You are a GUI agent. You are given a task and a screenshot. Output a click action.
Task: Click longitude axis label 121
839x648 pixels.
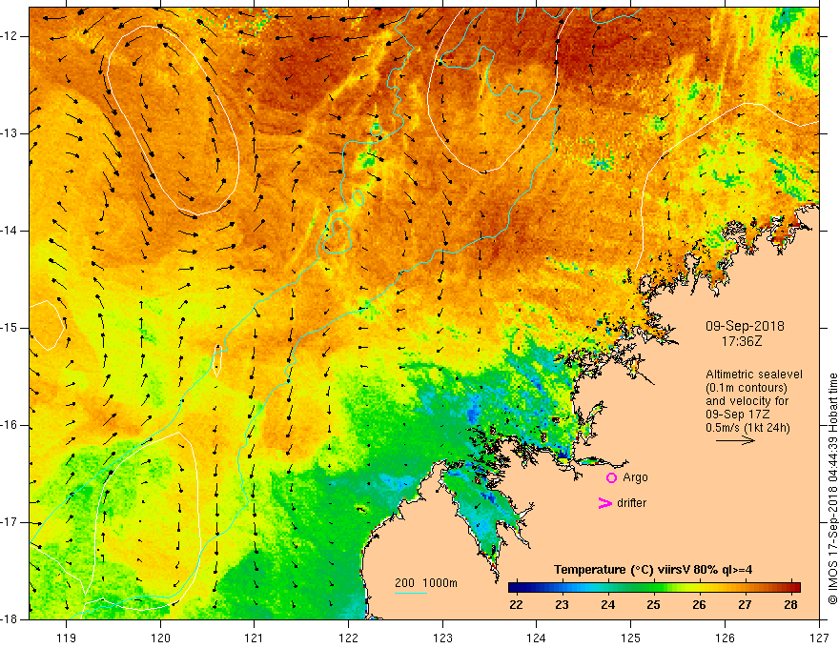coord(255,638)
